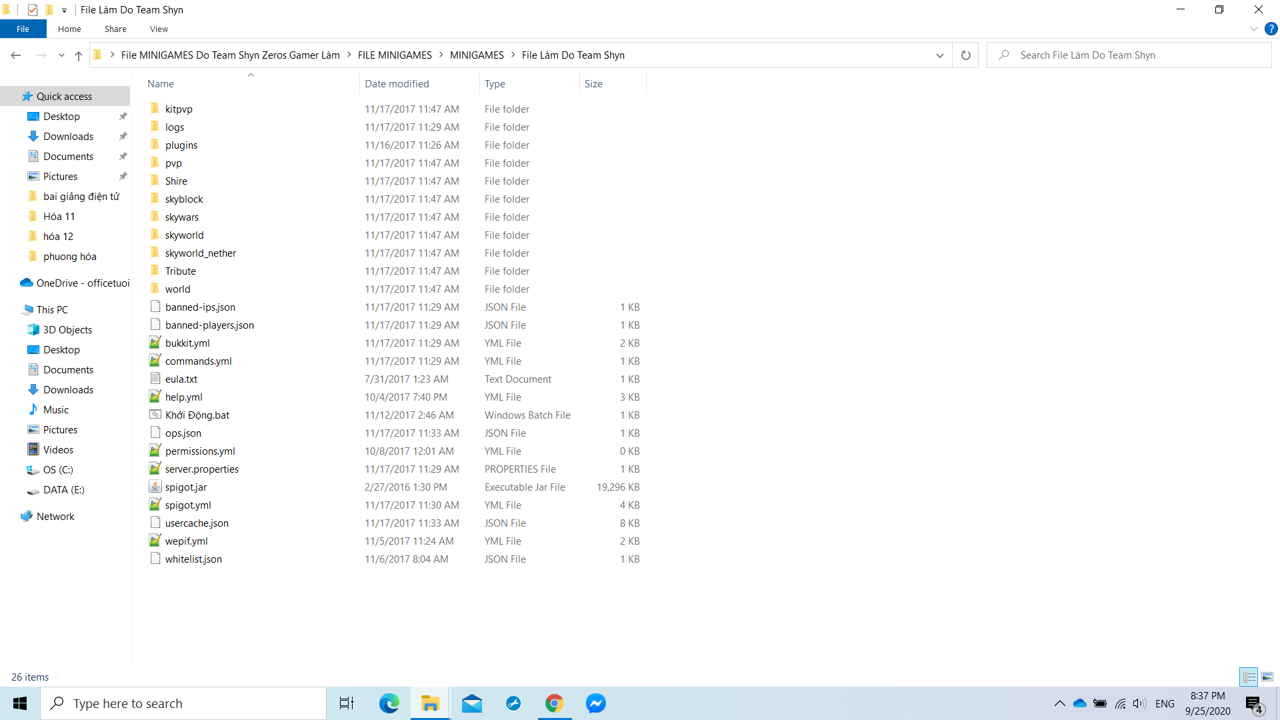
Task: Select the spigot.jar file icon
Action: [x=155, y=487]
